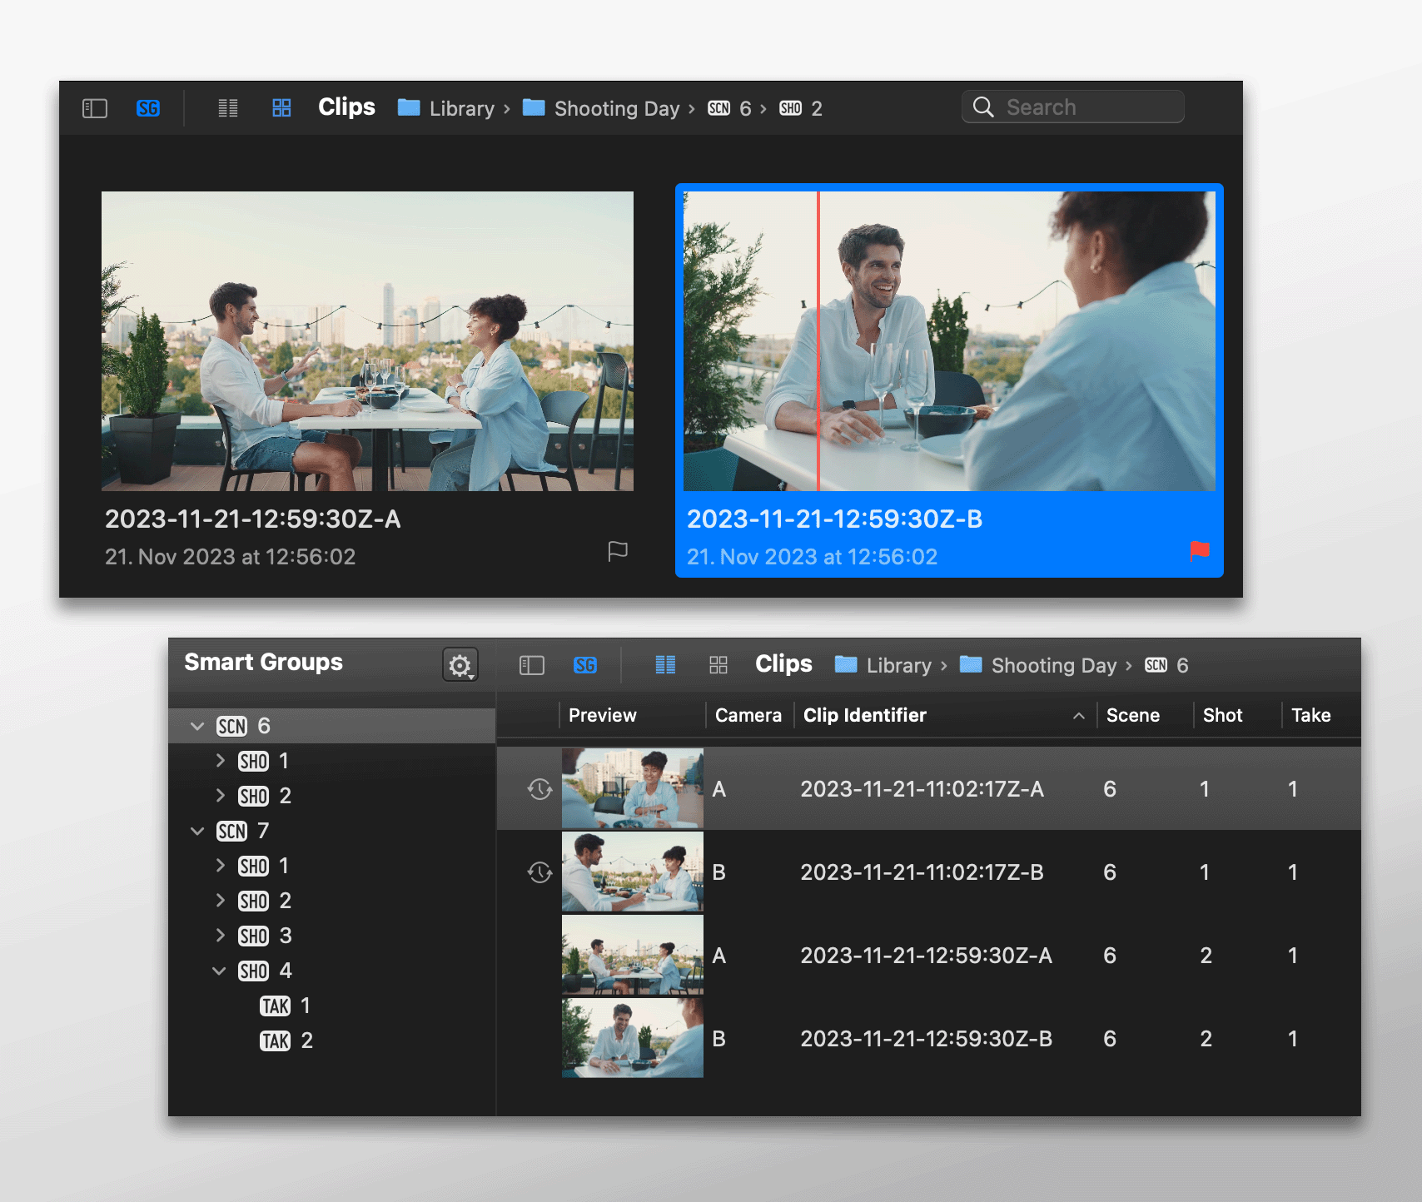
Task: Expand Shot 1 under Scene 7
Action: click(x=220, y=866)
